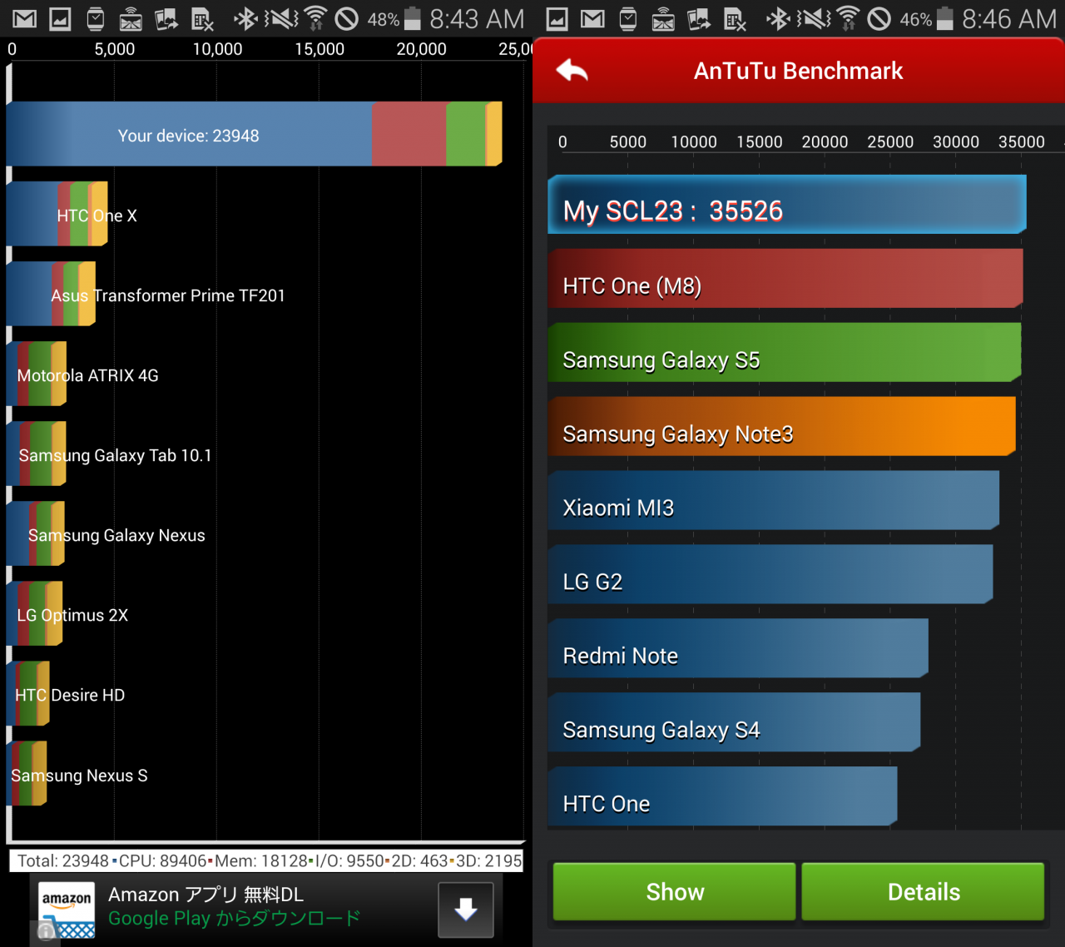Tap the AnTuTu back arrow

point(572,71)
